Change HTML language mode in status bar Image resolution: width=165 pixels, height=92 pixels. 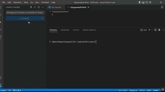[x=156, y=90]
